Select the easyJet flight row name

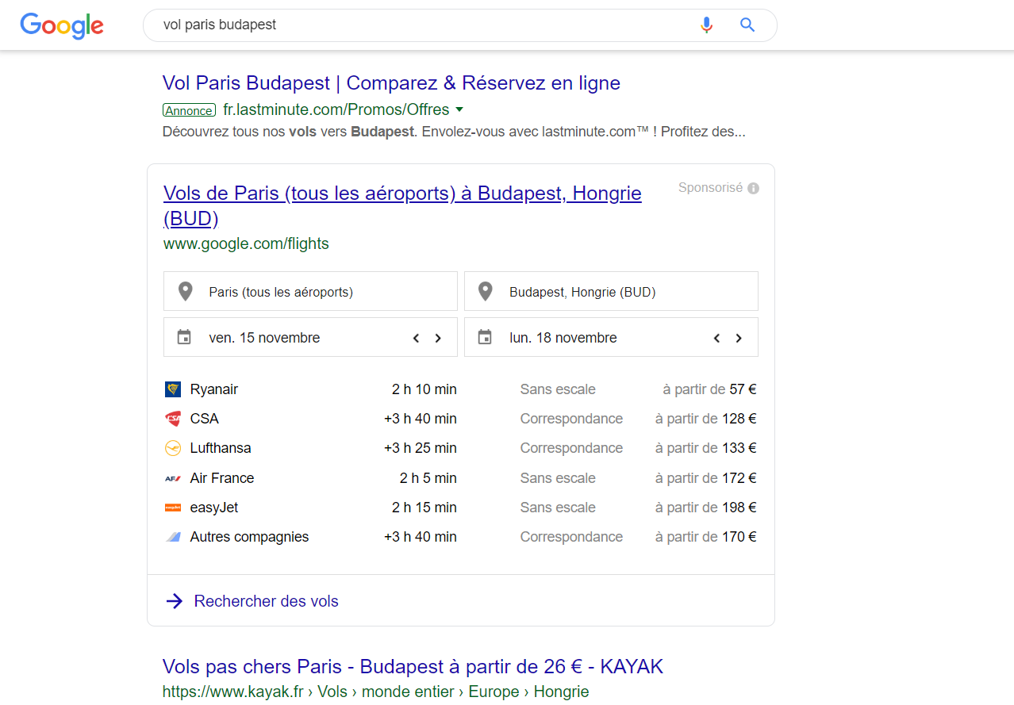(x=214, y=508)
